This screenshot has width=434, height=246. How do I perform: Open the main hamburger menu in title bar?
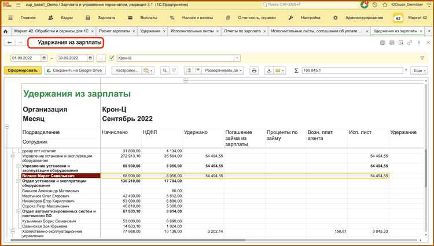[x=19, y=5]
